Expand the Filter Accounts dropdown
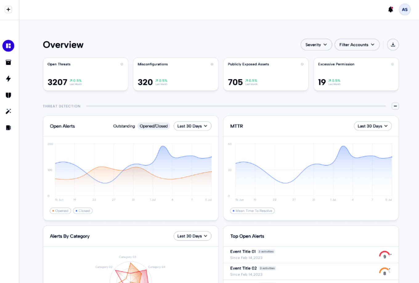The width and height of the screenshot is (419, 283). tap(357, 45)
